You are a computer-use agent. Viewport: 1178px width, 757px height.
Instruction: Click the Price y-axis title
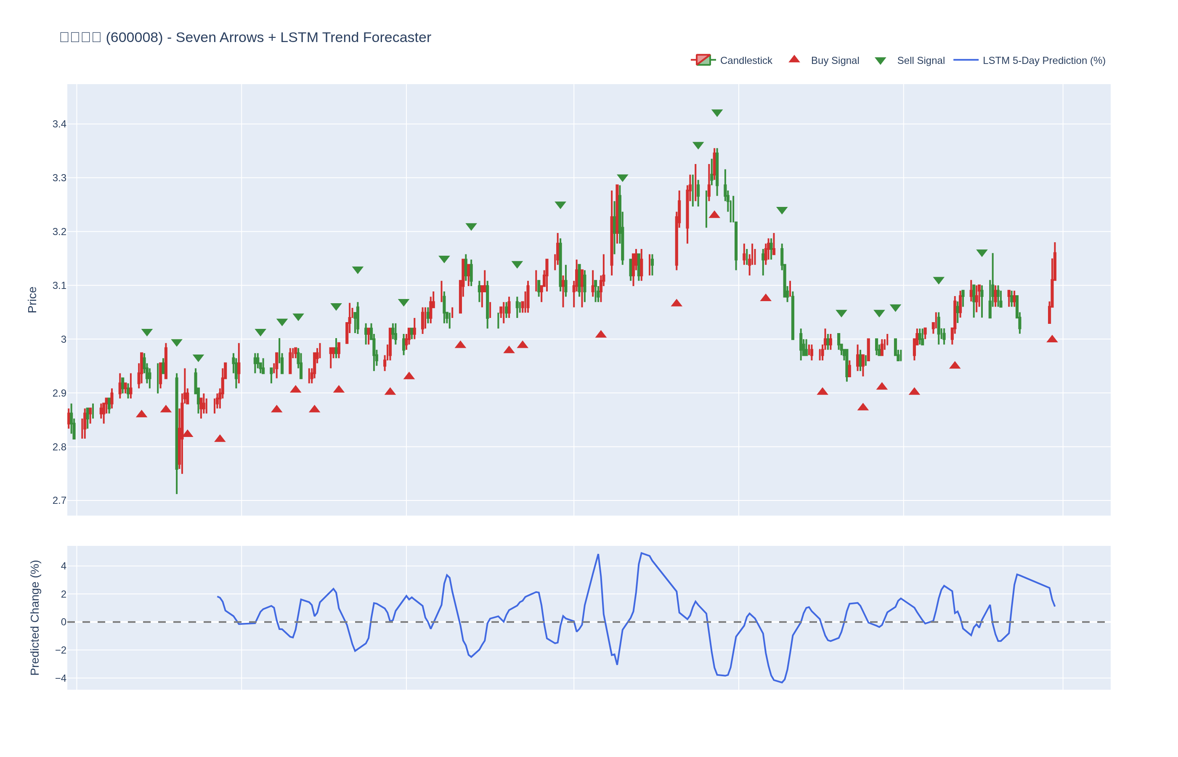click(x=32, y=300)
